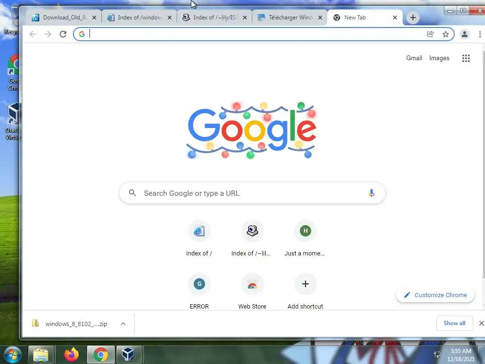Image resolution: width=485 pixels, height=364 pixels.
Task: Close the 'Index of /~lily/ISO' tab
Action: click(245, 18)
